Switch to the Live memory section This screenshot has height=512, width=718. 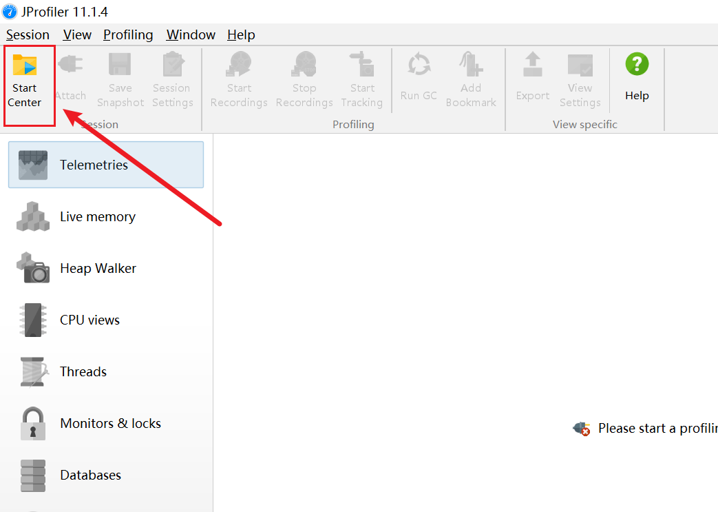[x=97, y=216]
